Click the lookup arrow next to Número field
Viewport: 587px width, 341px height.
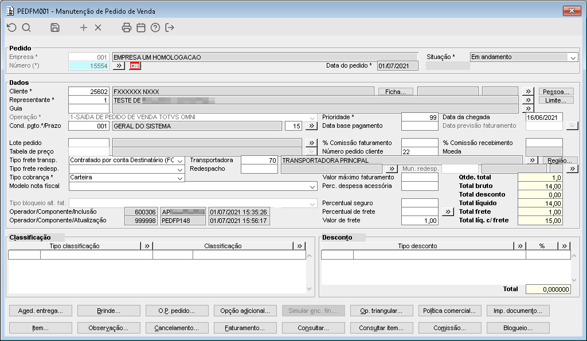119,65
